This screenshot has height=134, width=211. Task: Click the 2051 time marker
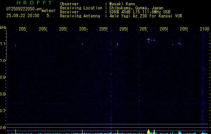pos(23,29)
